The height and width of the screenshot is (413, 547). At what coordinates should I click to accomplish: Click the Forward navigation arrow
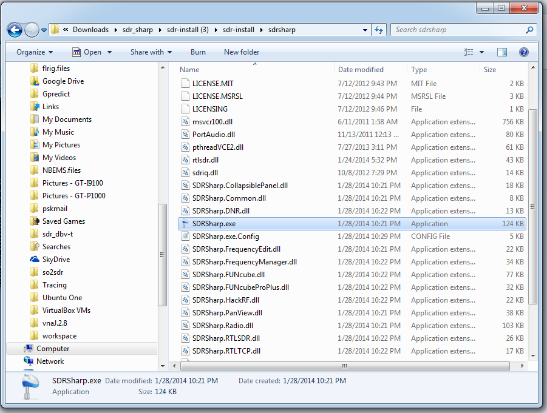(32, 30)
